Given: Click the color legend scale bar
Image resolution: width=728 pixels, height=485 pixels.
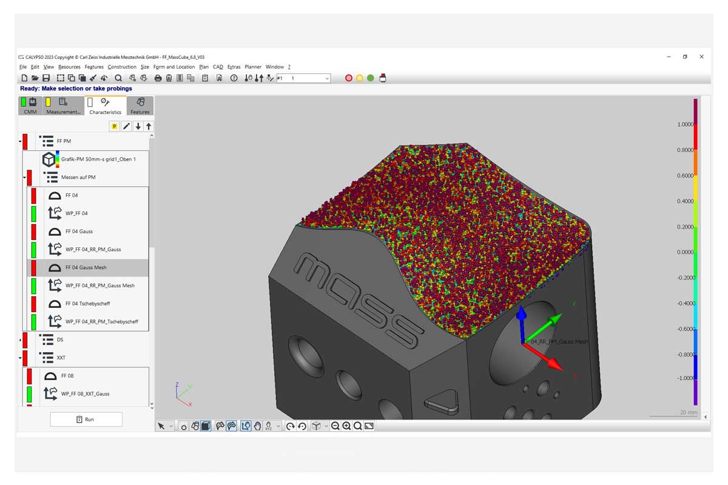Looking at the screenshot, I should point(695,252).
